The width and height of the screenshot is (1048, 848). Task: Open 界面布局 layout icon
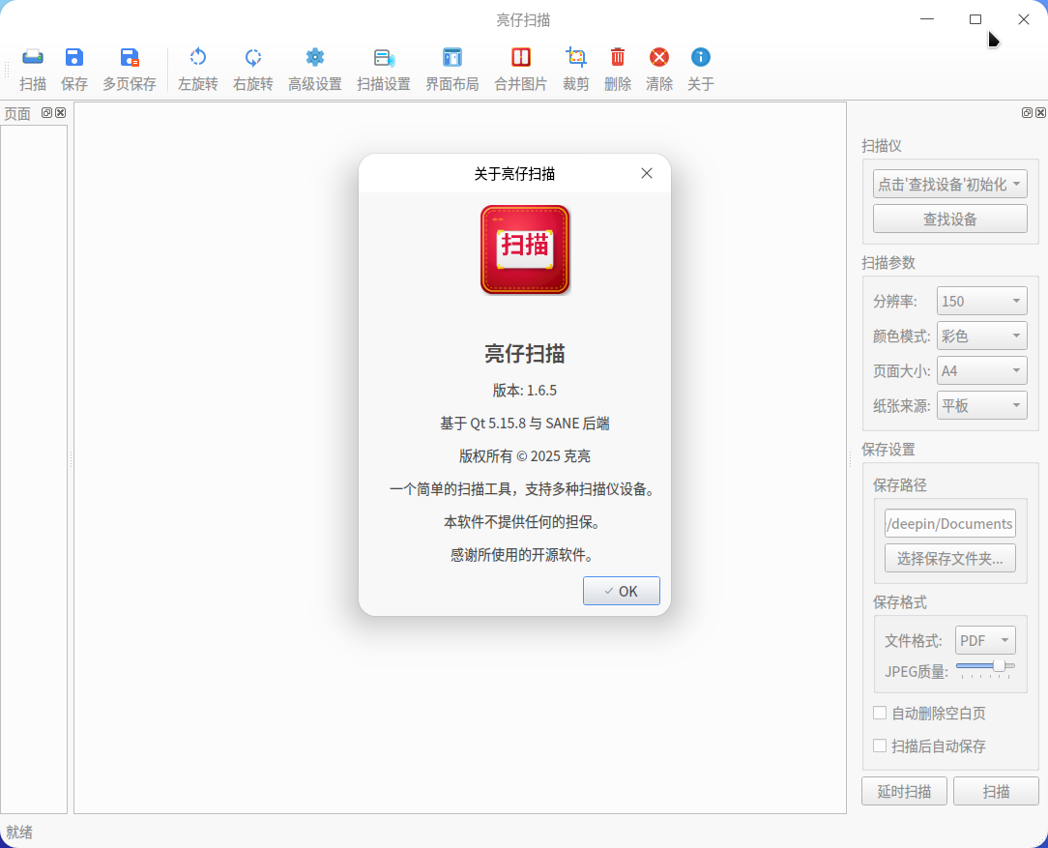click(x=452, y=69)
